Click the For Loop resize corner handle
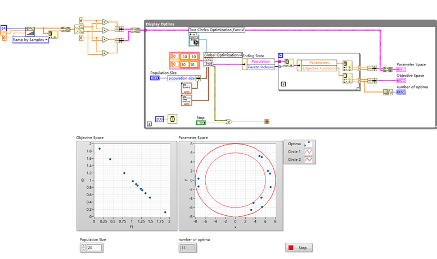This screenshot has height=259, width=437. pos(358,89)
